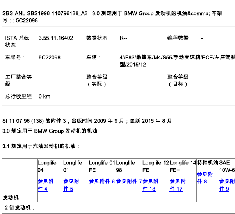Click the 总行驶里程 label

(19, 96)
